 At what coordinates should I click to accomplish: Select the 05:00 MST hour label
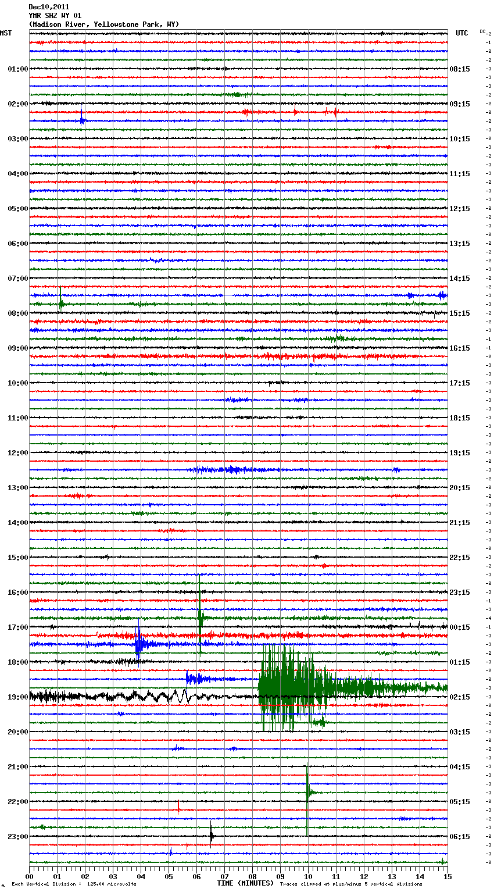tap(18, 209)
